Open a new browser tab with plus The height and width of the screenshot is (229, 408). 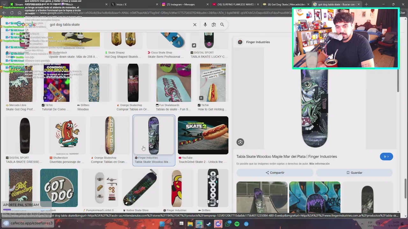click(366, 4)
